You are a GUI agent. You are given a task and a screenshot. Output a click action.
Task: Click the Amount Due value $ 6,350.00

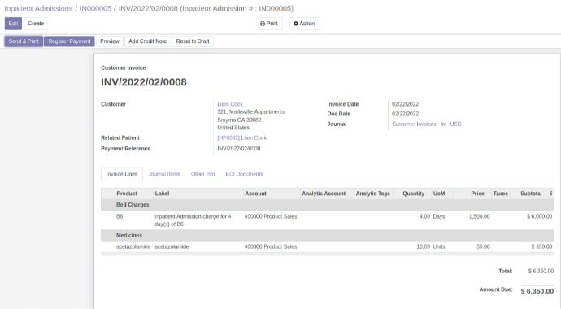pos(537,291)
